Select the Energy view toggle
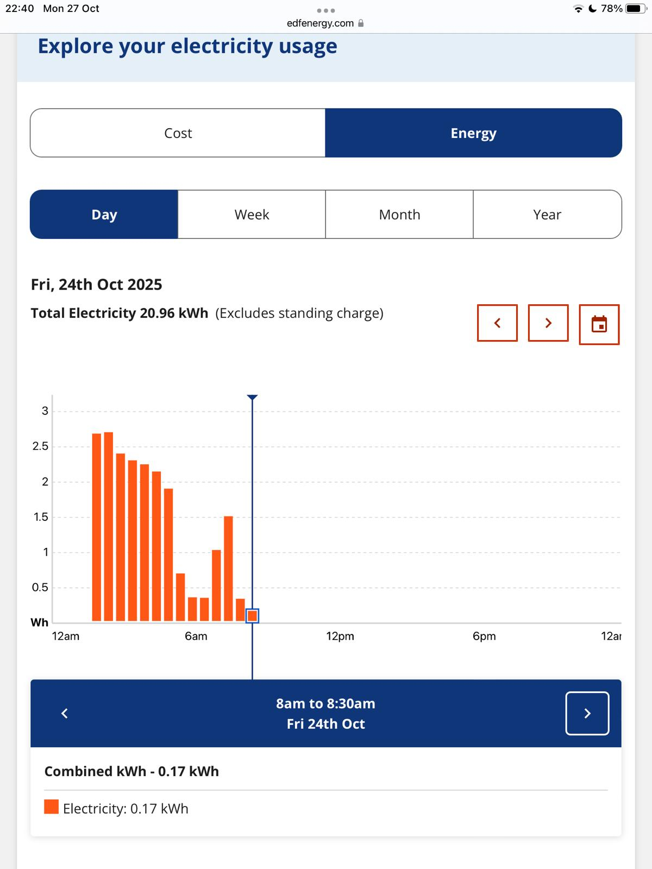Screen dimensions: 652x869 pos(473,133)
